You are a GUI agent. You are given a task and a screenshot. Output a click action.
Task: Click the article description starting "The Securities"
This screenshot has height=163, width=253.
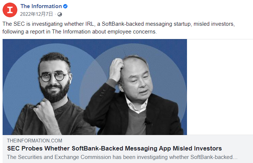[x=122, y=157]
